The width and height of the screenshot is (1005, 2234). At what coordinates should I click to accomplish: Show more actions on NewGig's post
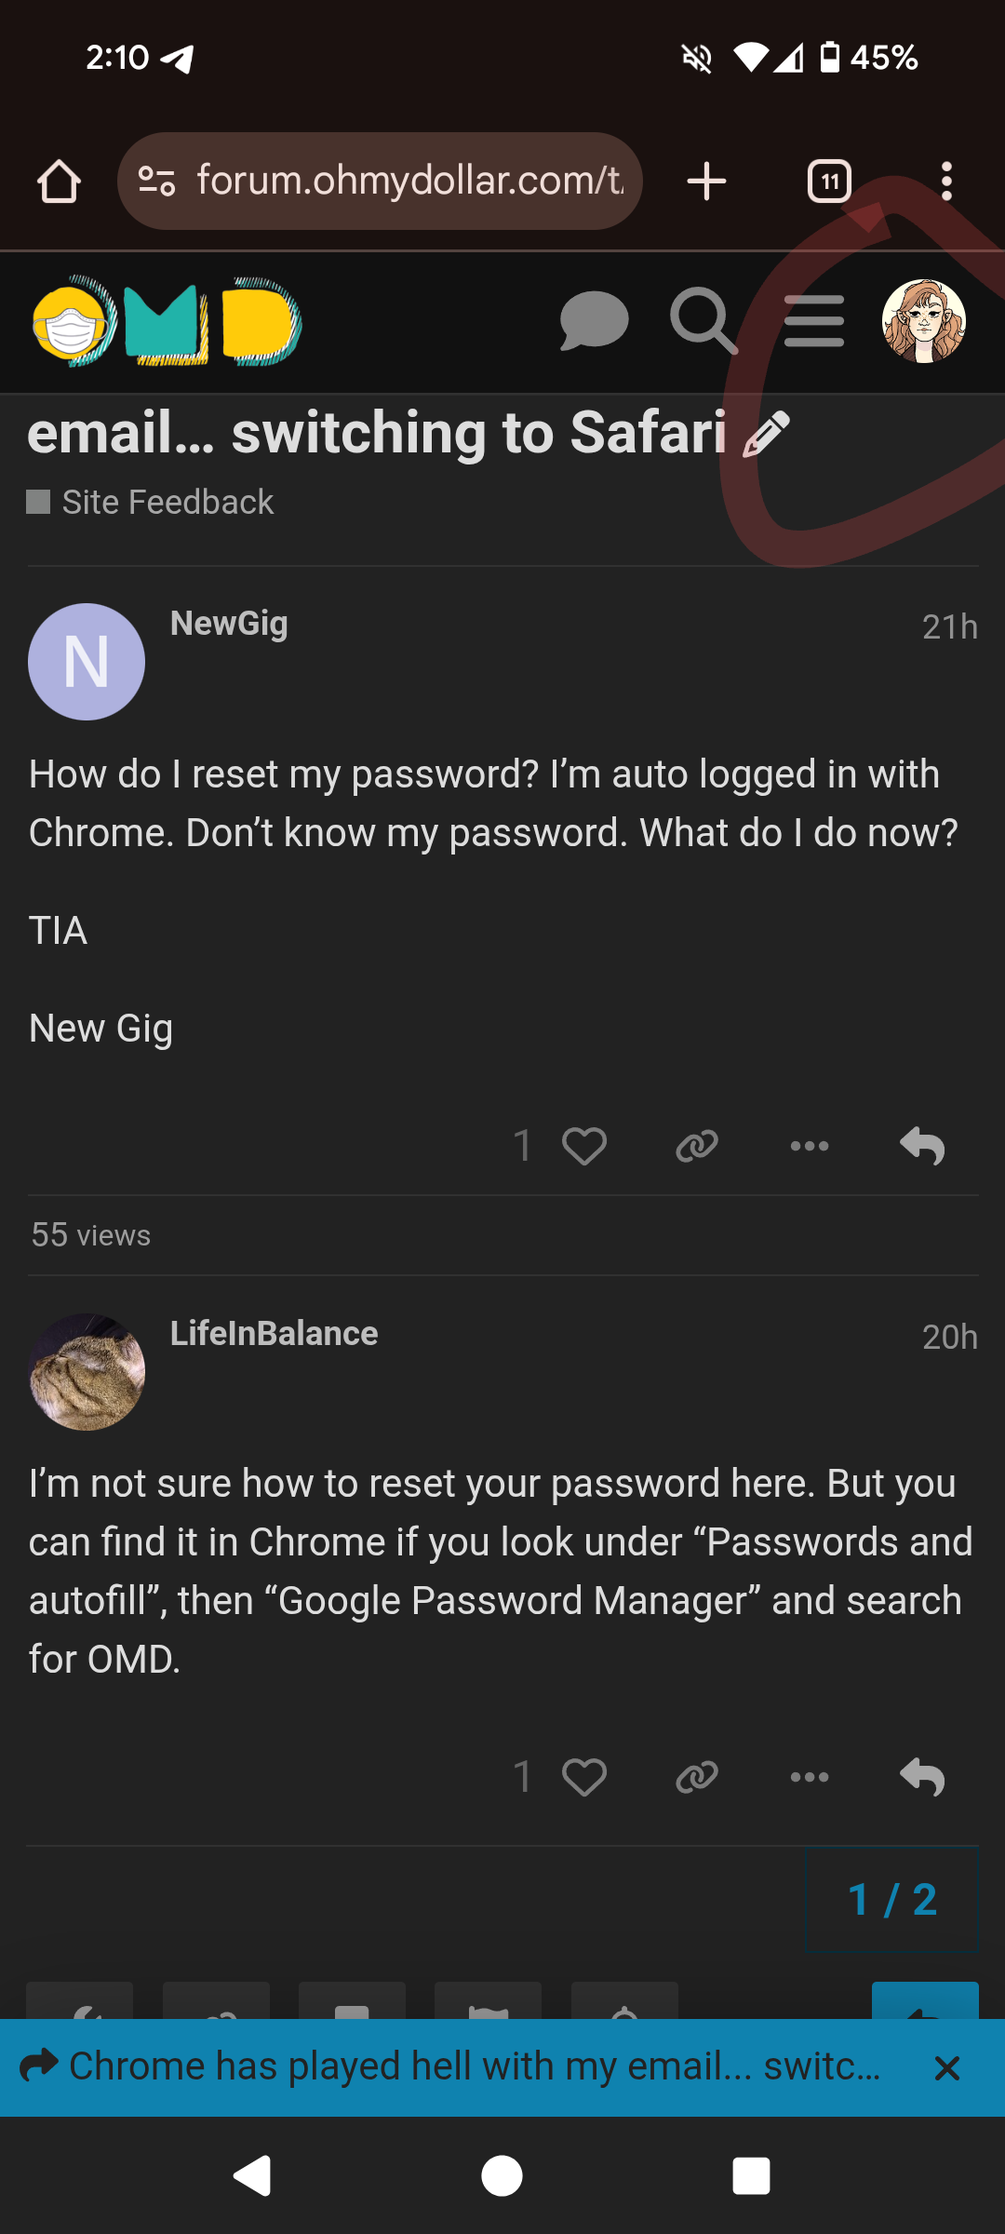(x=809, y=1146)
